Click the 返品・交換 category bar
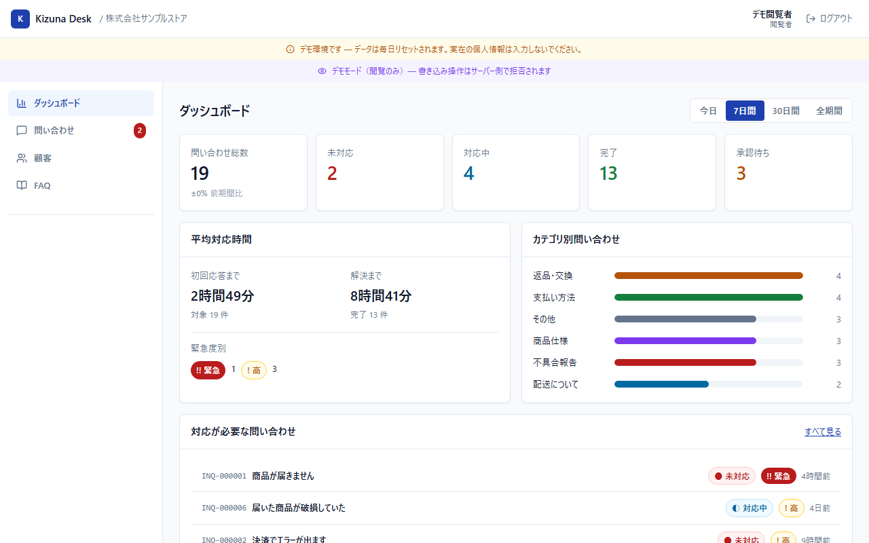869x543 pixels. [x=709, y=276]
